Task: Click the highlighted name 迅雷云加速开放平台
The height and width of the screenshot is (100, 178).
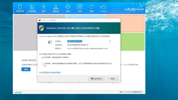Action: coord(75,41)
